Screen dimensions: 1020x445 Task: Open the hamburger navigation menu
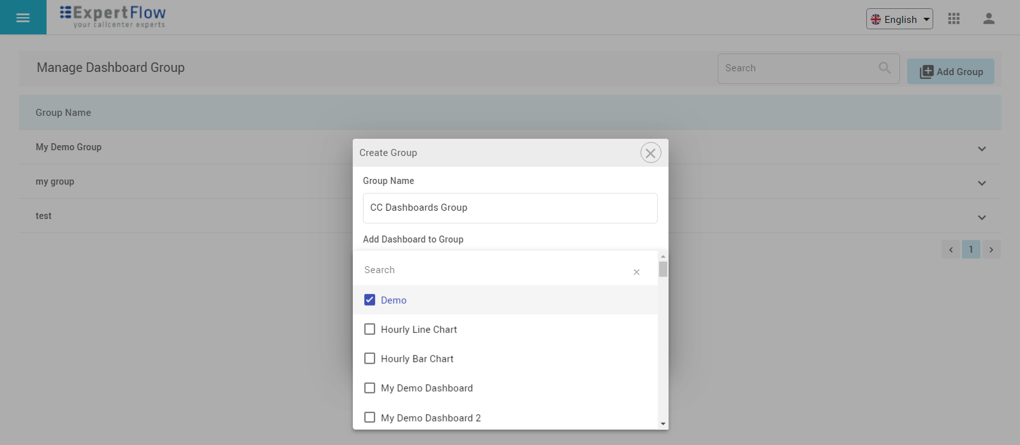pyautogui.click(x=23, y=18)
